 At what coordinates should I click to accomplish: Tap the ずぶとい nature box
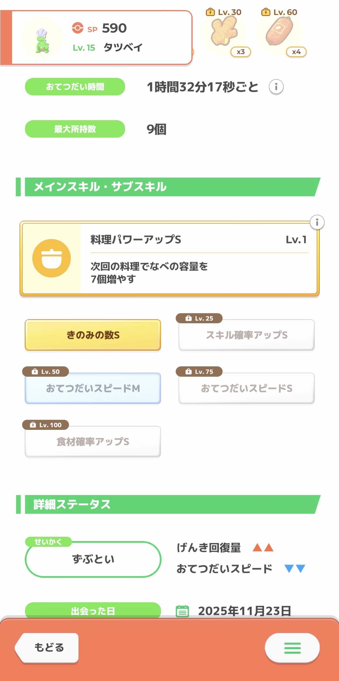coord(93,559)
